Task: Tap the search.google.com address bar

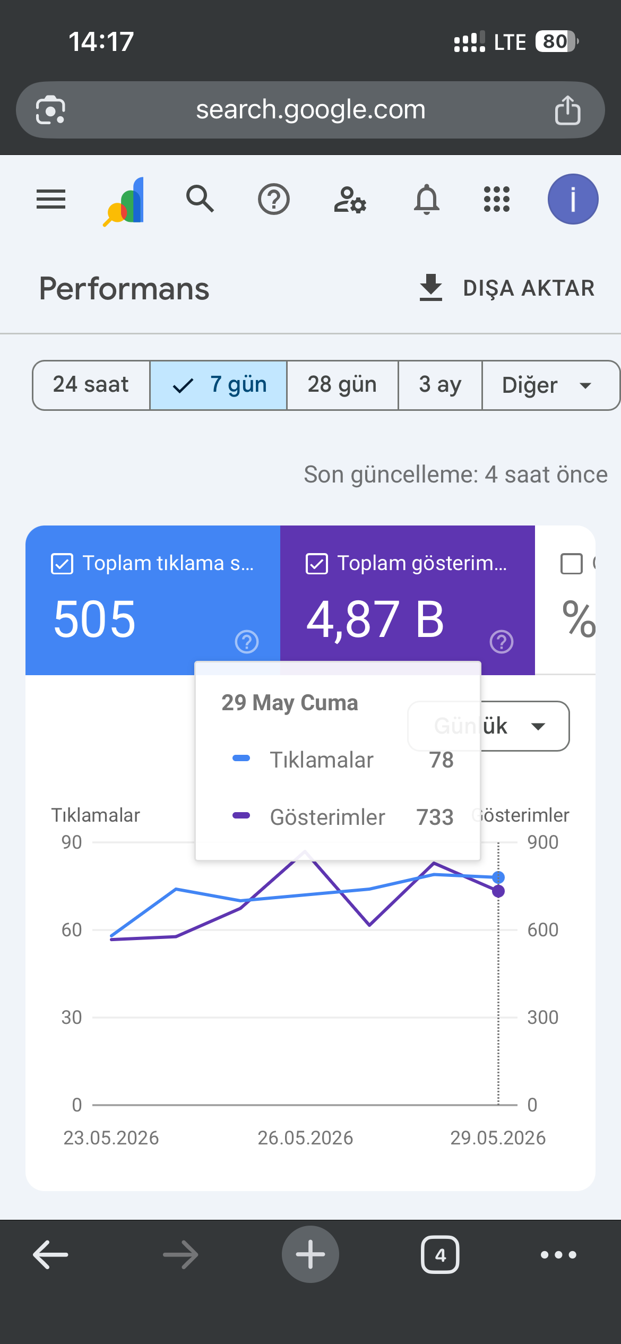Action: (310, 110)
